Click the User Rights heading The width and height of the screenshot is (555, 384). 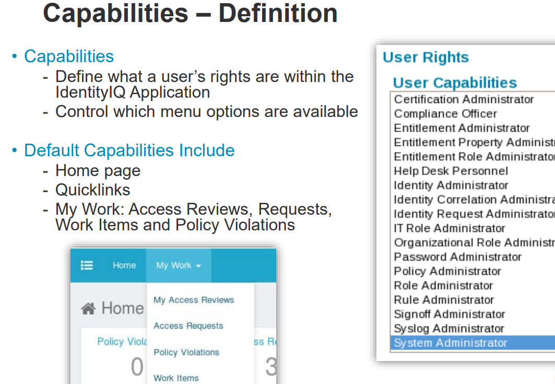click(426, 57)
